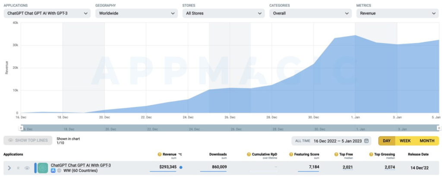Click the Top Free column header
This screenshot has height=179, width=442.
[x=346, y=154]
